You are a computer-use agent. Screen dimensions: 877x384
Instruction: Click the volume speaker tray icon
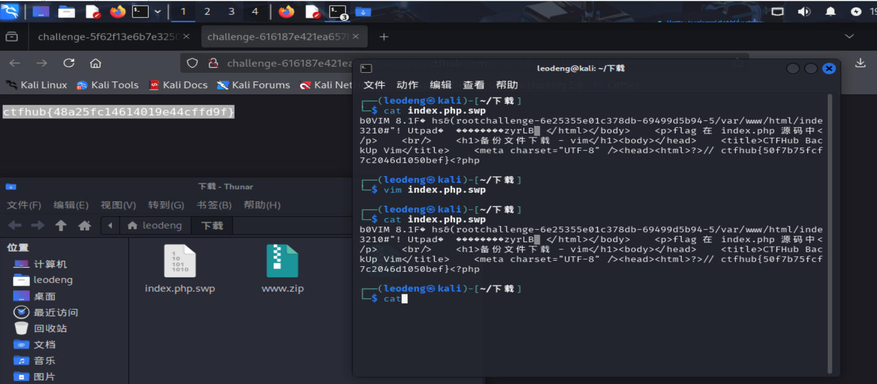point(804,11)
